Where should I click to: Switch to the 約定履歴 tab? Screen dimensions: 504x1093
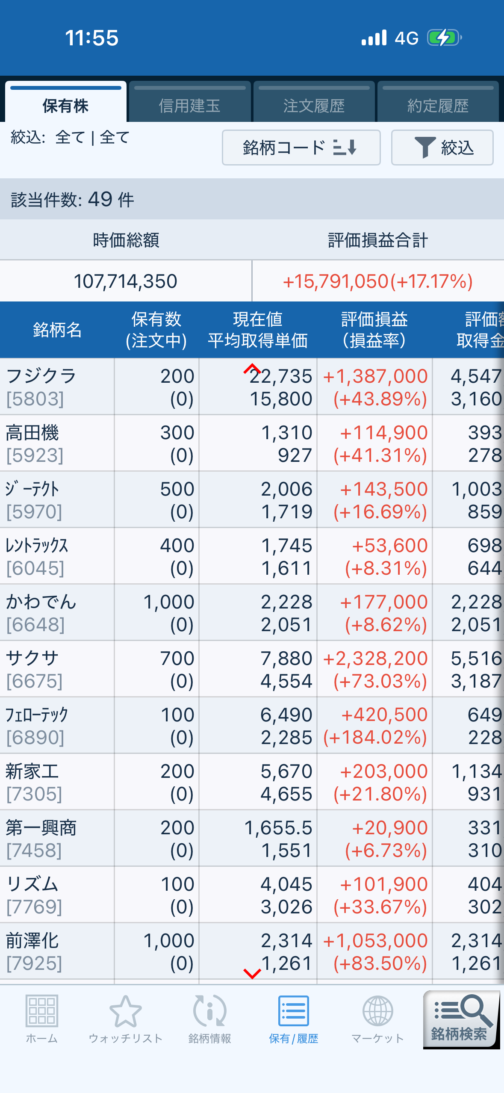(438, 105)
